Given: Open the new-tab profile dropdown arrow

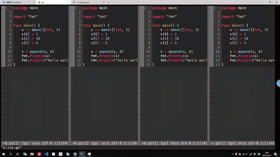Looking at the screenshot, I should point(113,2).
